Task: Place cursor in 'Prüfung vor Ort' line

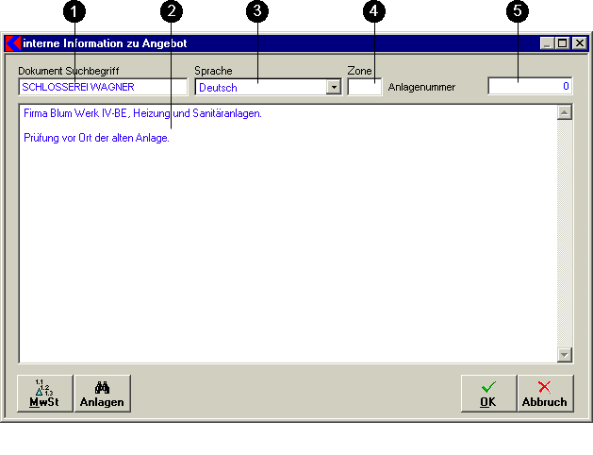Action: 95,139
